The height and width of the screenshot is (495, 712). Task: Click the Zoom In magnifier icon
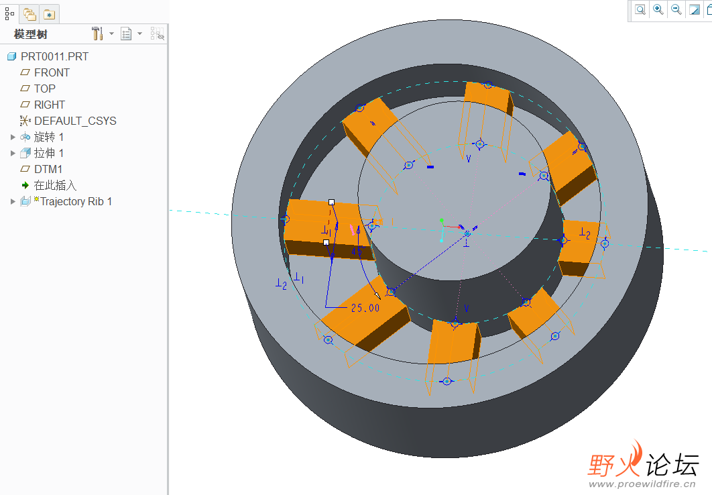pos(658,9)
